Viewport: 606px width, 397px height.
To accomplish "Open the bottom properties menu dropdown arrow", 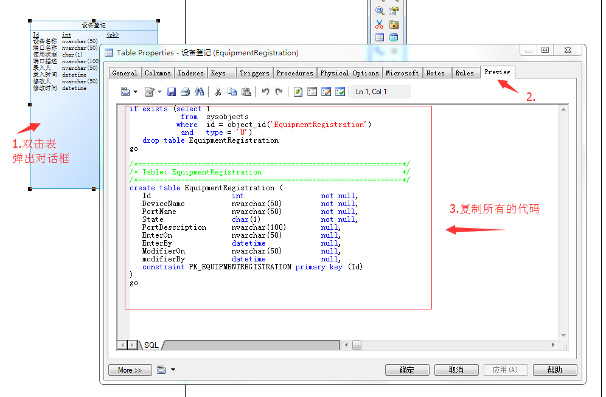I will (x=173, y=370).
